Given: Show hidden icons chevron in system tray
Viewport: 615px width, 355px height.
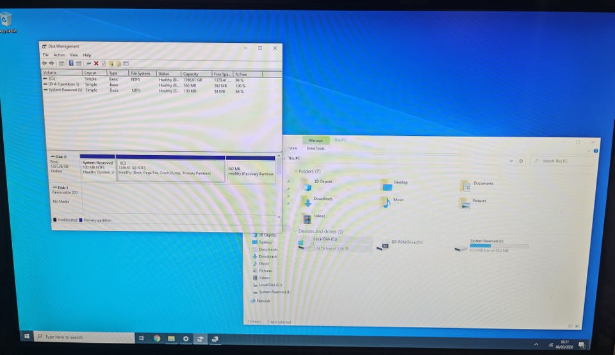Looking at the screenshot, I should tap(536, 344).
